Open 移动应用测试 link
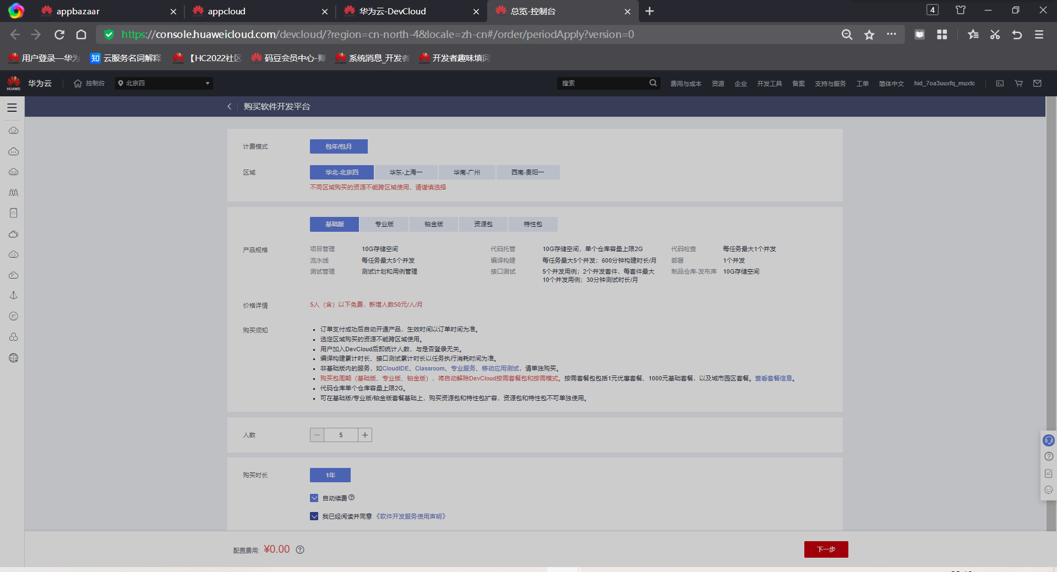This screenshot has height=572, width=1057. 500,369
